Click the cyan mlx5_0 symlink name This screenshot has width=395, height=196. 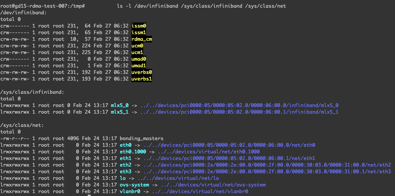(x=120, y=105)
